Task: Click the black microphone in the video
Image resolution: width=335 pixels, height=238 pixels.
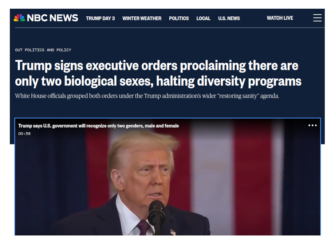Action: [x=156, y=215]
